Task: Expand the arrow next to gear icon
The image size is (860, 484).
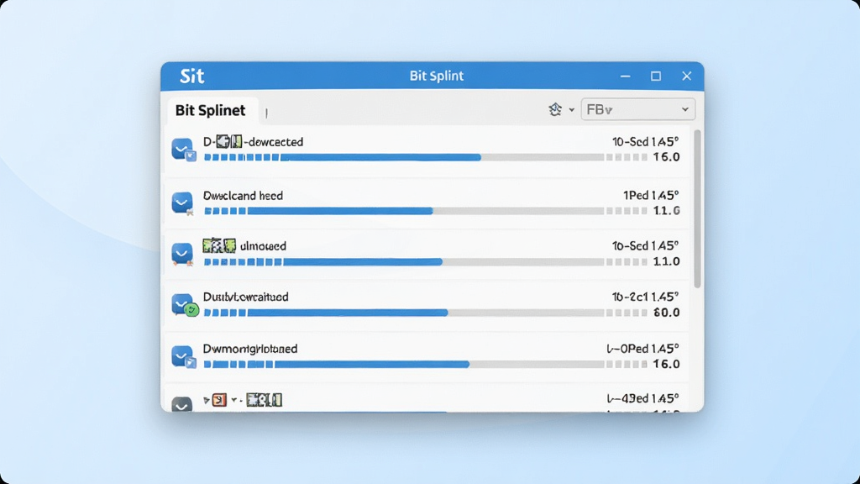Action: pos(571,110)
